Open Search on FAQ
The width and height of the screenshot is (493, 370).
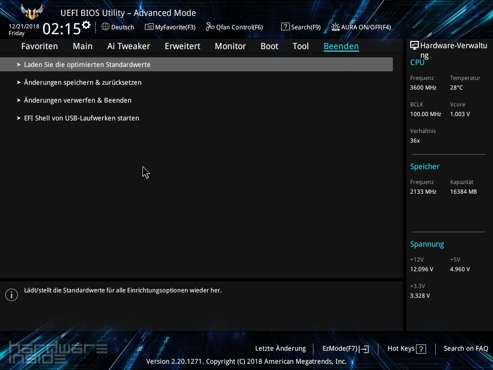(466, 349)
